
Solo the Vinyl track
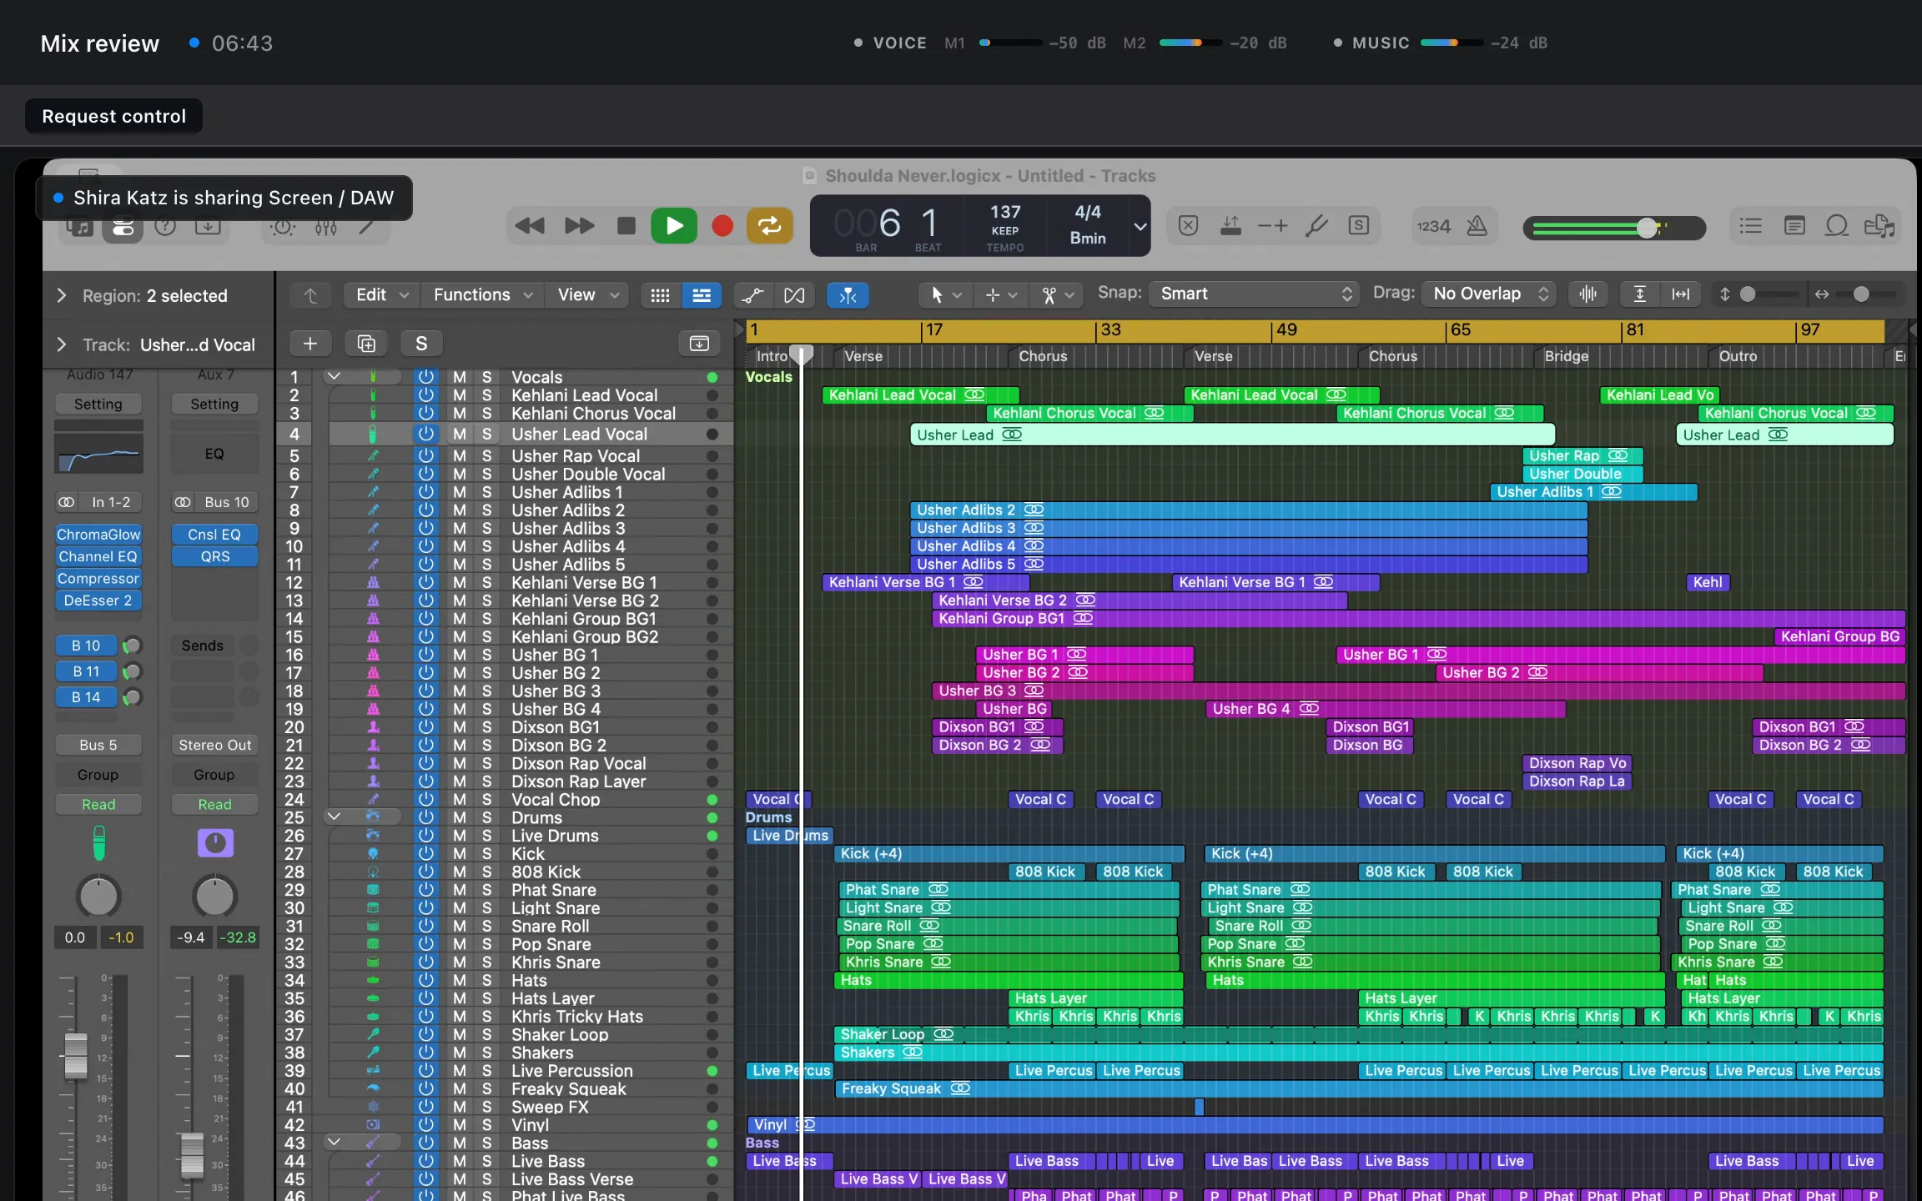tap(486, 1125)
